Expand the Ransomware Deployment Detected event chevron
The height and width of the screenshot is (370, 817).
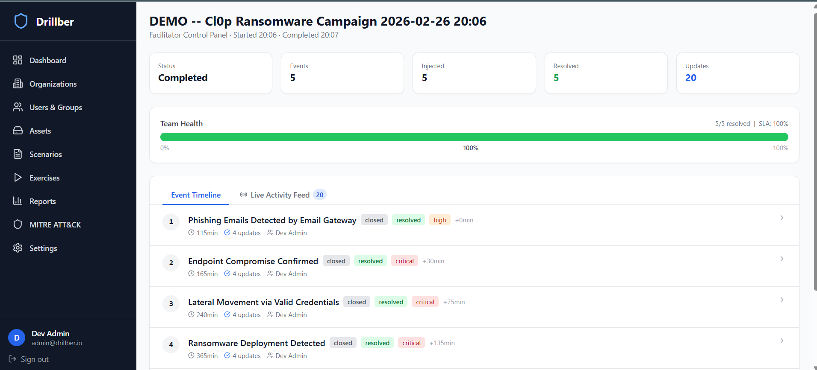pyautogui.click(x=782, y=341)
